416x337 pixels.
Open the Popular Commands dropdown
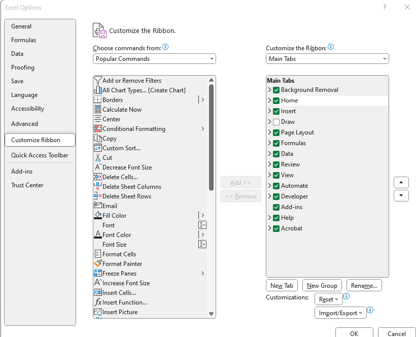(154, 59)
